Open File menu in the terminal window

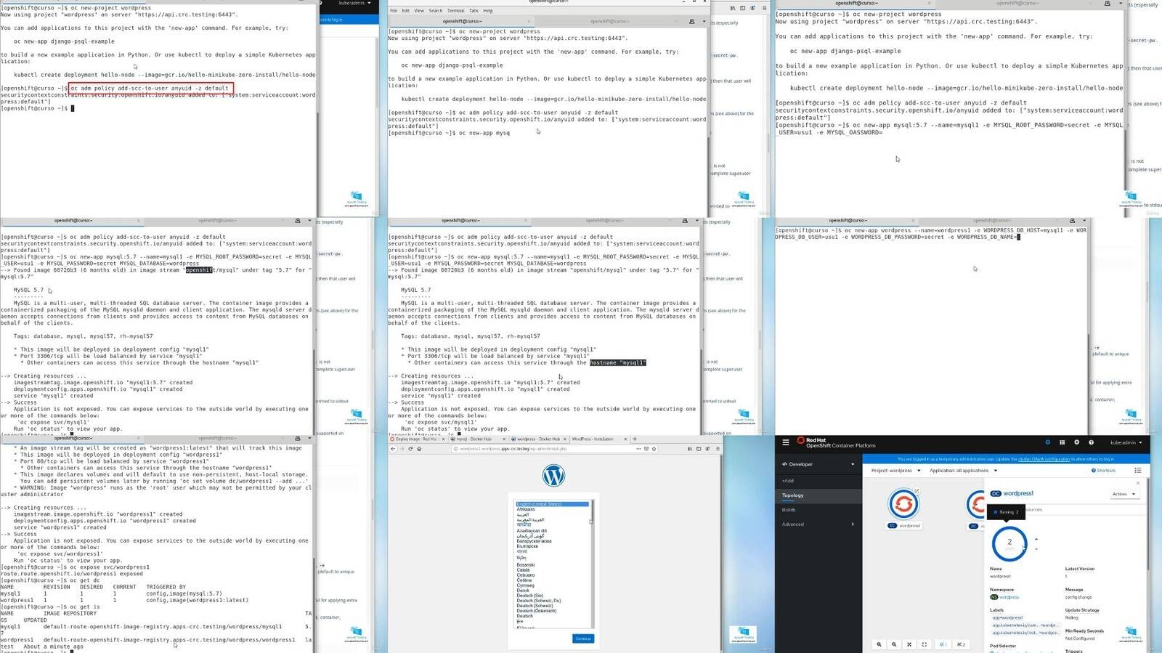coord(393,11)
